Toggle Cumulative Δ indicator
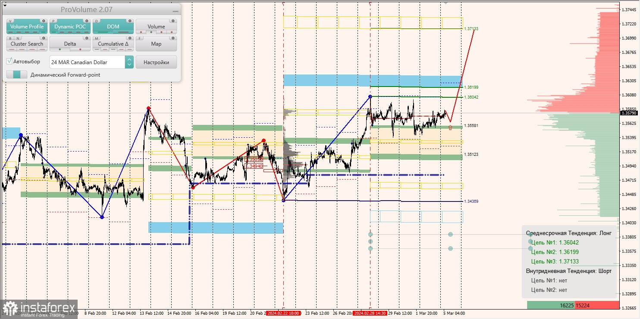The width and height of the screenshot is (640, 319). pos(113,44)
